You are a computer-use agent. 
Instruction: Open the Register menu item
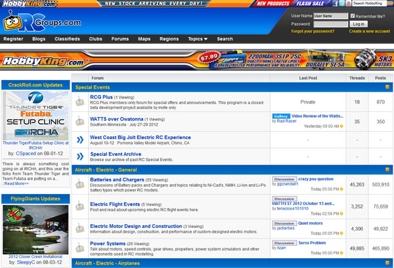[x=13, y=39]
